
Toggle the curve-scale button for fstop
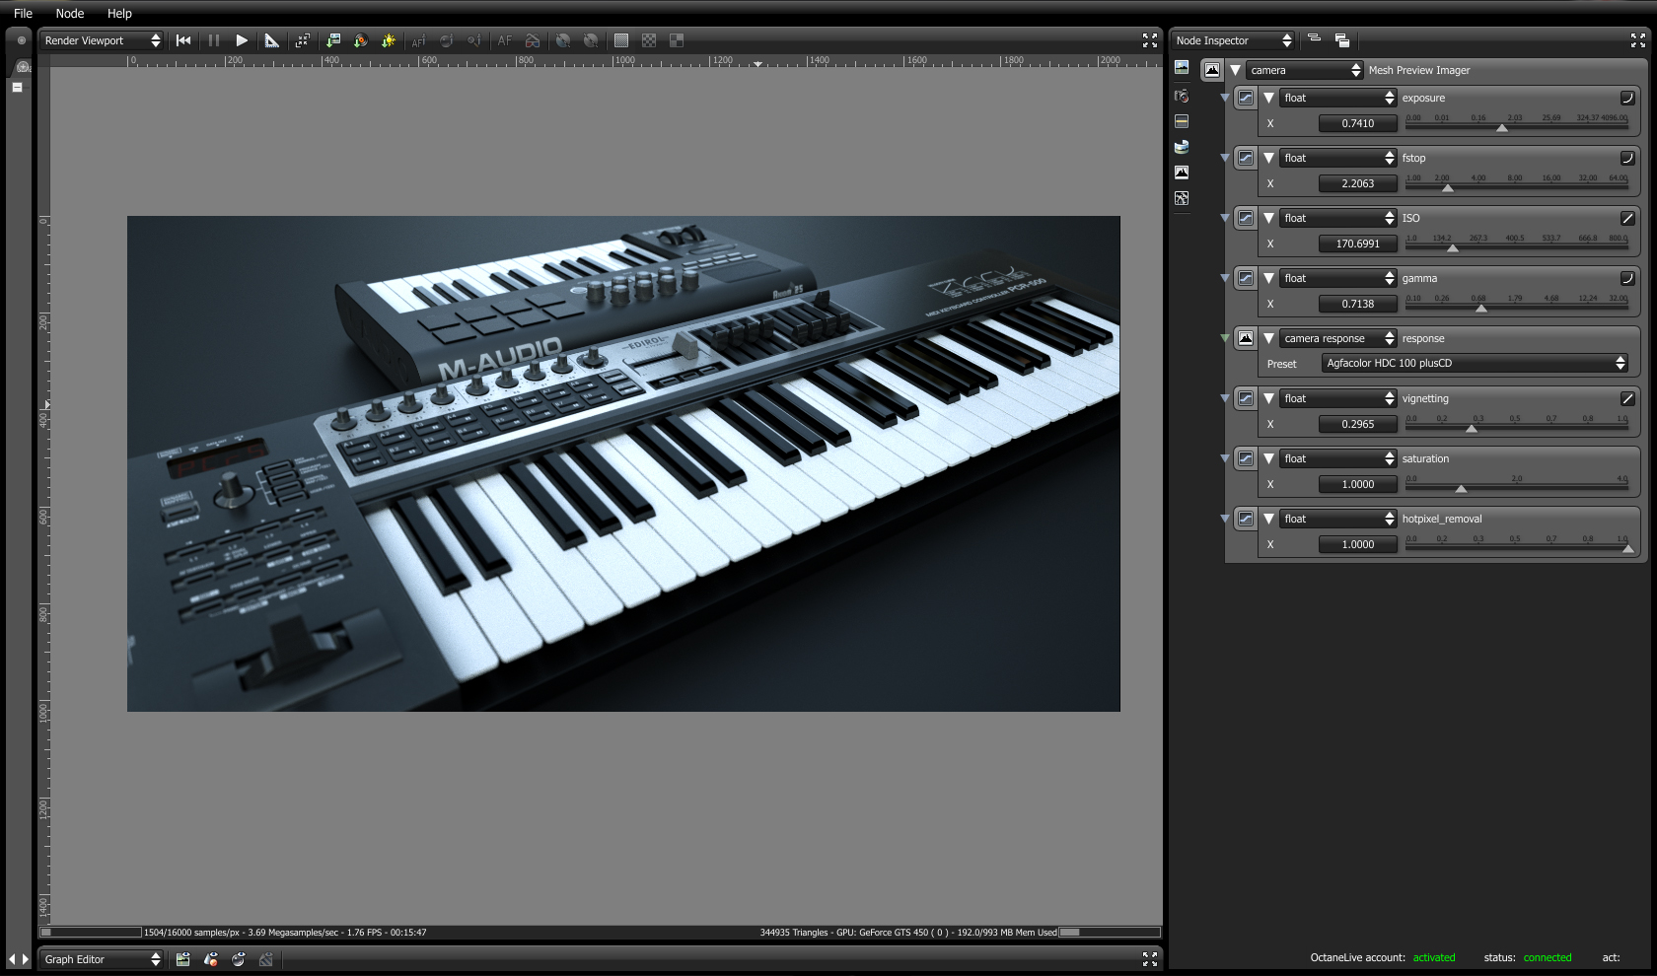point(1627,158)
